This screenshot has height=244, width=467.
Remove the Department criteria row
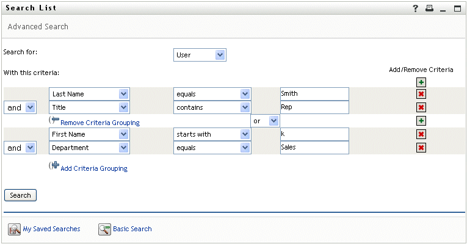pos(421,148)
